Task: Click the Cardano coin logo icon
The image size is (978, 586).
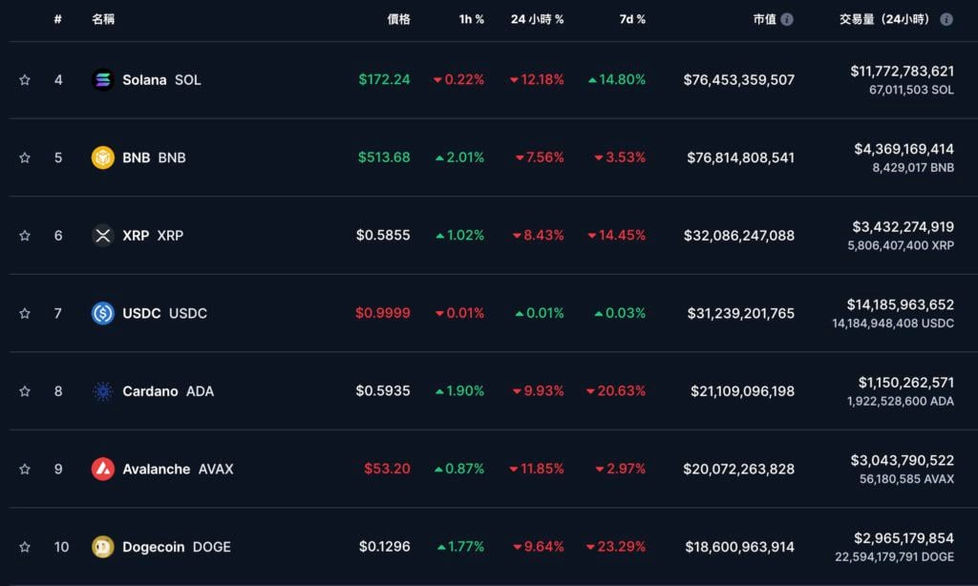Action: point(103,391)
